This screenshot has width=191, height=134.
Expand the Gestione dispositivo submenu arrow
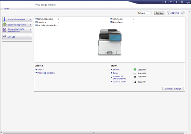(31, 25)
